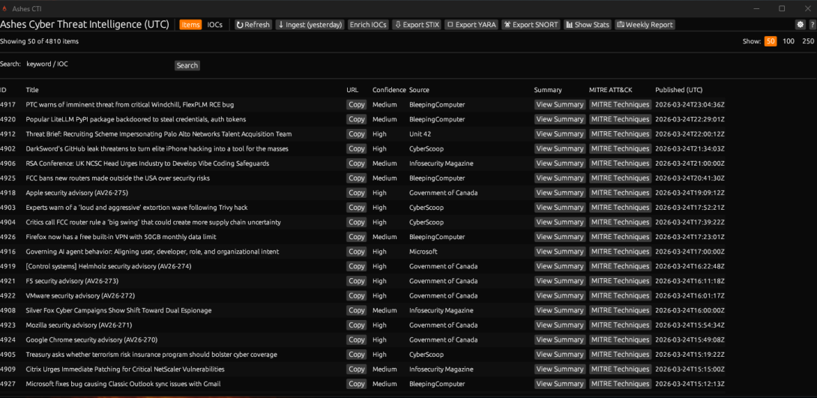Screen dimensions: 817x398
Task: Export YARA rules
Action: [x=471, y=25]
